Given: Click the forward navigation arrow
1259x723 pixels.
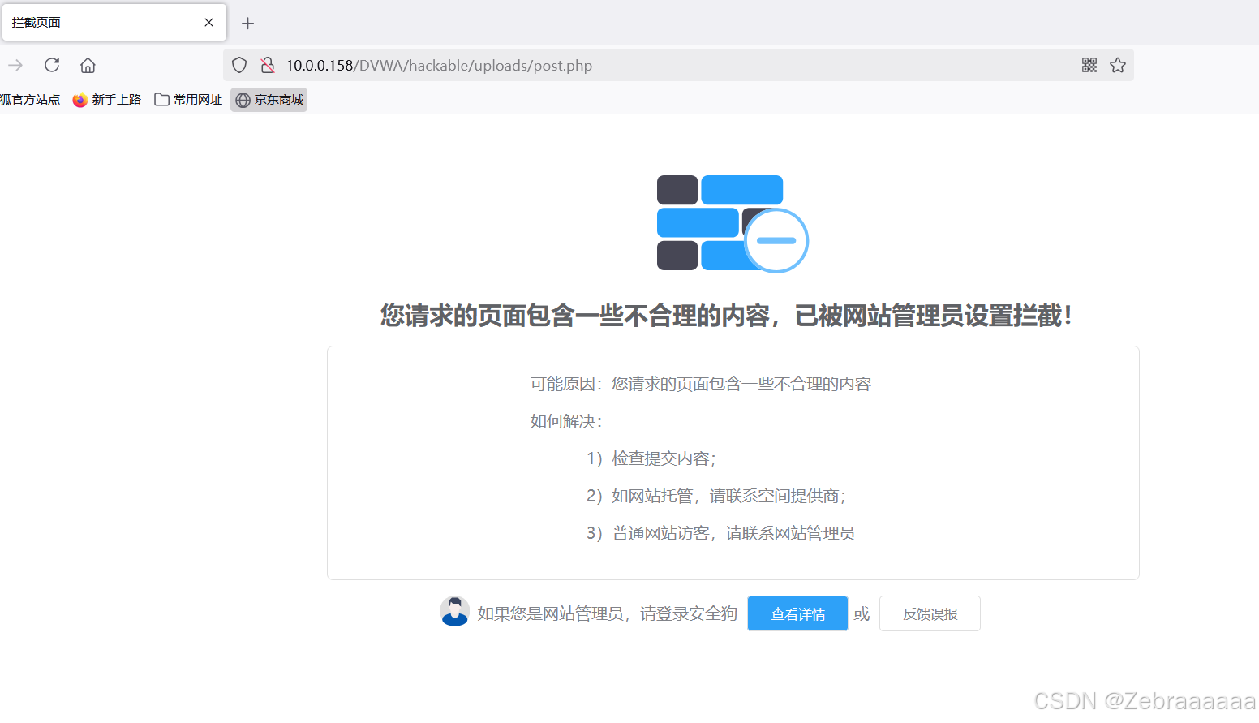Looking at the screenshot, I should pyautogui.click(x=15, y=65).
